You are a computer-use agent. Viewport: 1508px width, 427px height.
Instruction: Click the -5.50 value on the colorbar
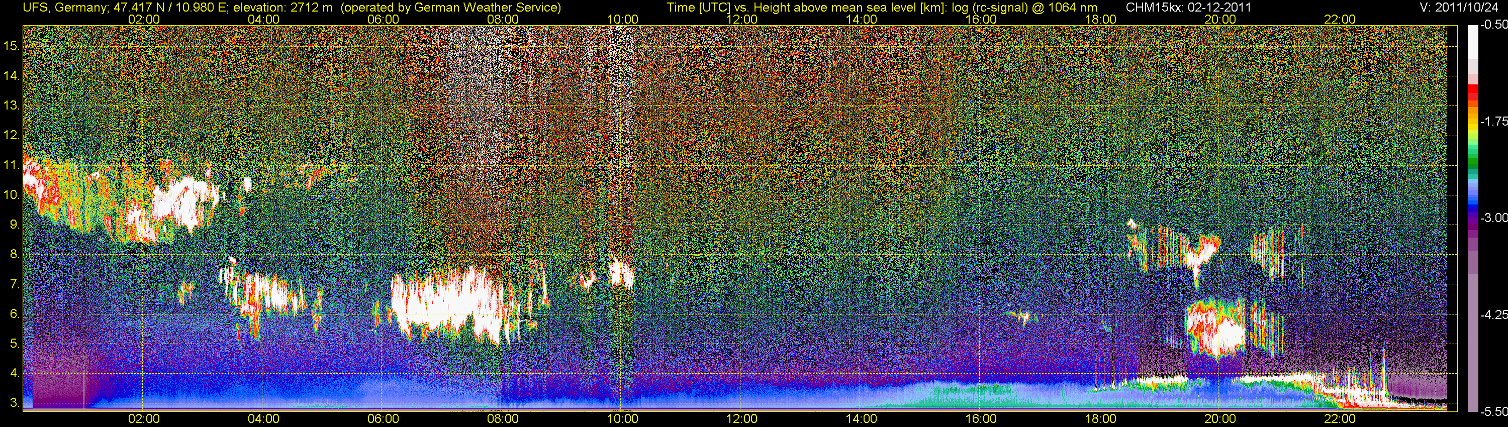pyautogui.click(x=1494, y=411)
